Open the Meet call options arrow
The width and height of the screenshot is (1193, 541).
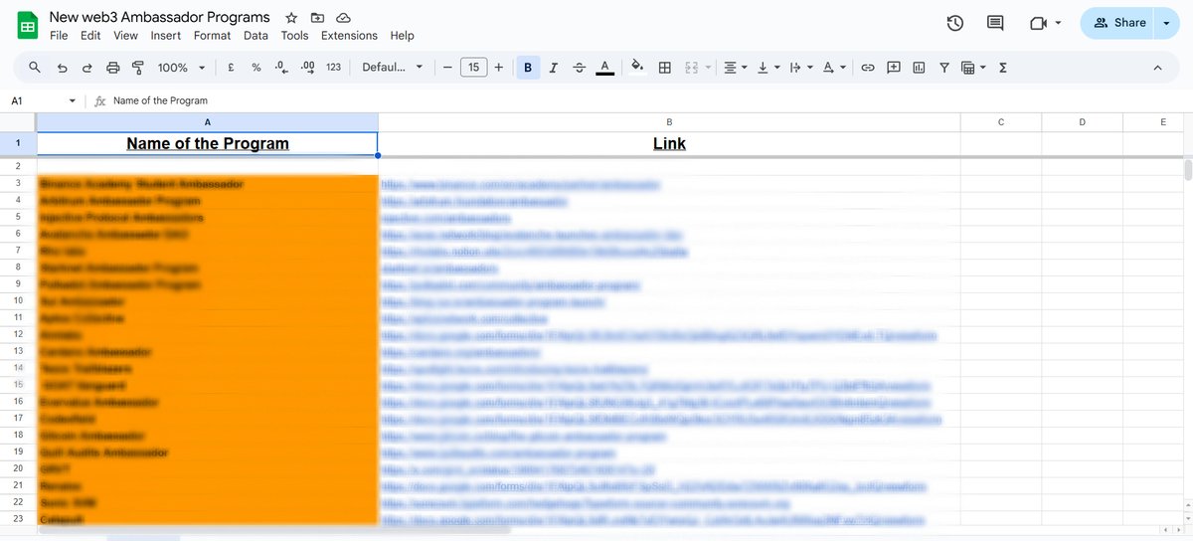1058,23
